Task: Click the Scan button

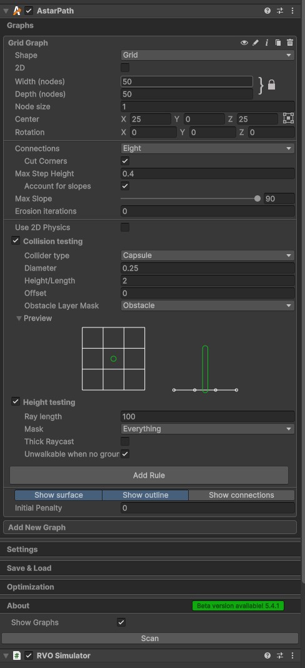Action: click(150, 638)
